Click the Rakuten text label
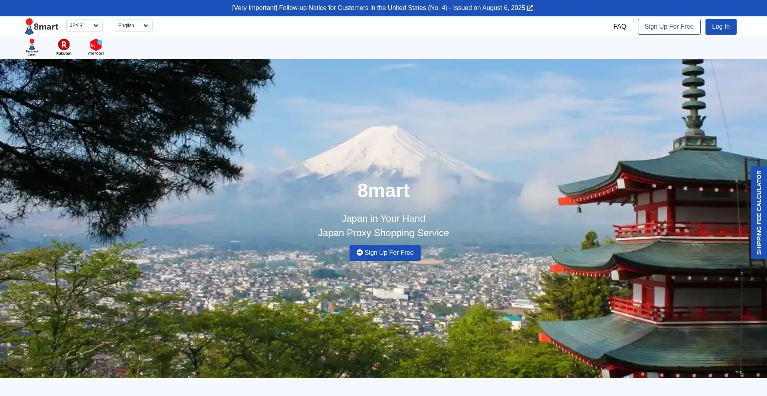This screenshot has width=767, height=396. click(64, 53)
